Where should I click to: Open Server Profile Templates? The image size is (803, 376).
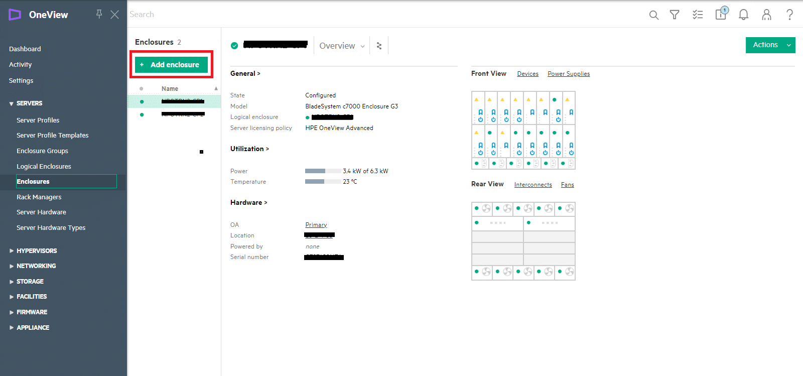point(52,136)
